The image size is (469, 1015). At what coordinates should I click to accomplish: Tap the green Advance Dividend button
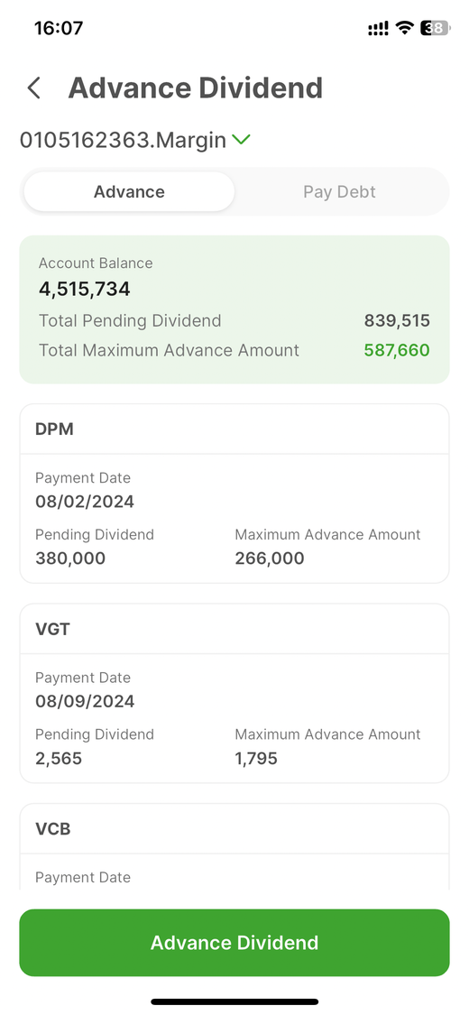click(x=234, y=943)
